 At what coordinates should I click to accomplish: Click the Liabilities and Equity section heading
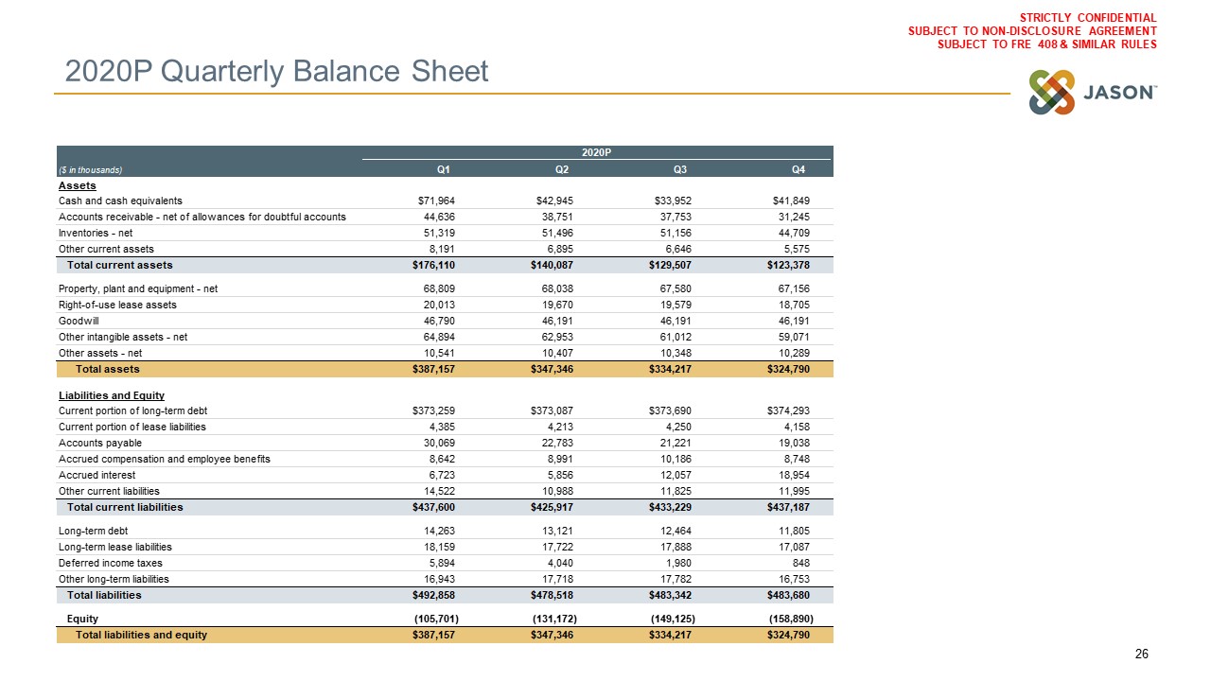[112, 395]
